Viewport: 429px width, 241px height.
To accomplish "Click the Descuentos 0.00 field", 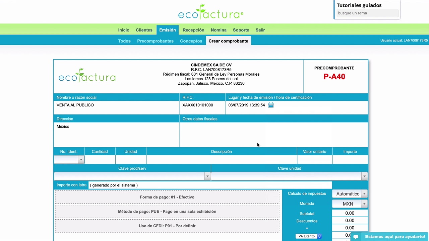I will tap(350, 221).
